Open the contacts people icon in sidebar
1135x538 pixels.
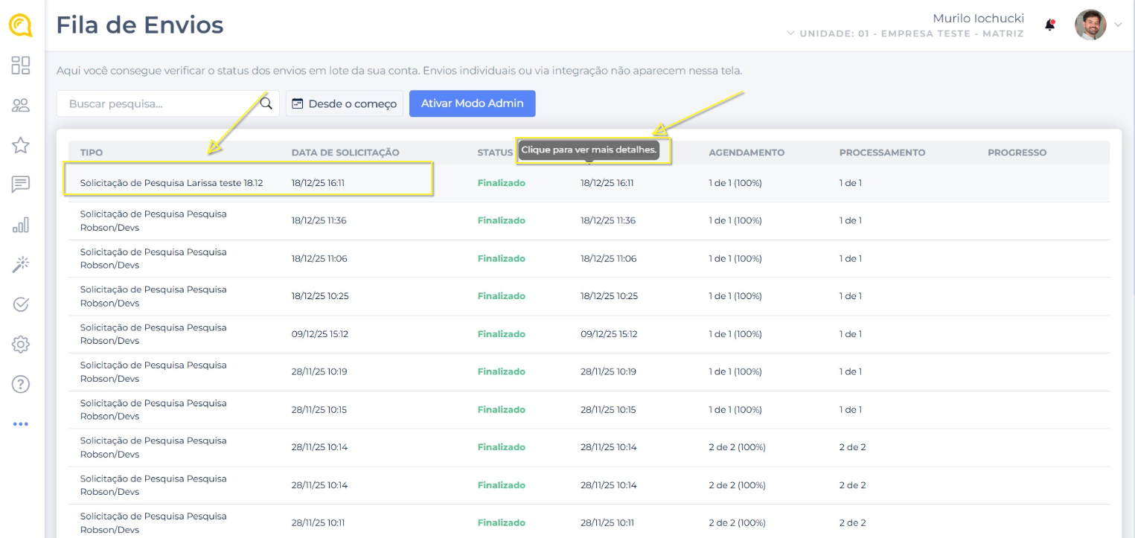pyautogui.click(x=21, y=106)
